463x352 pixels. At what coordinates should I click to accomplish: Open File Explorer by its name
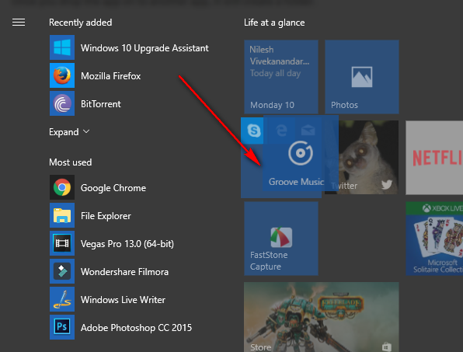coord(106,216)
